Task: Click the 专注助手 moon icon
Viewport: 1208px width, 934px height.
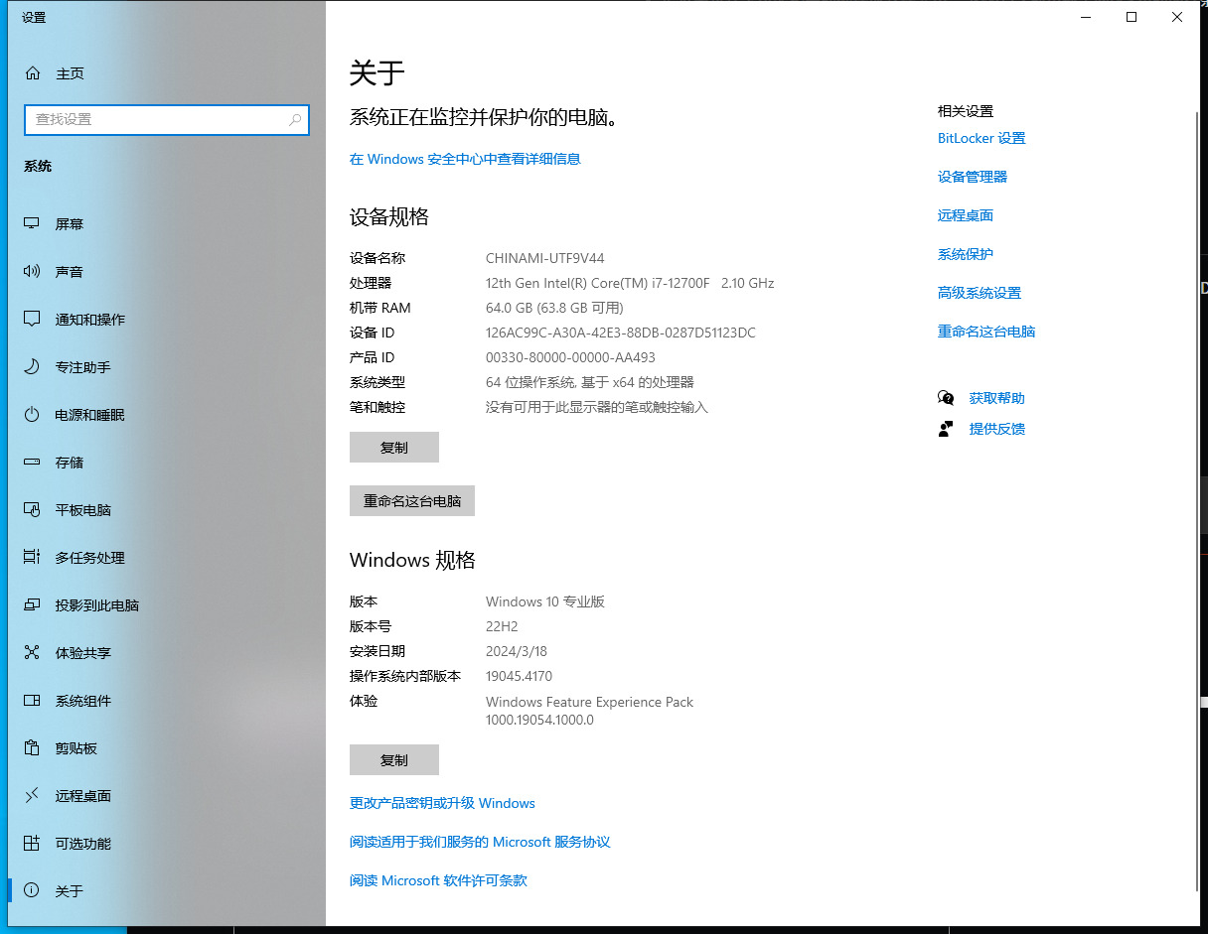Action: pyautogui.click(x=32, y=367)
